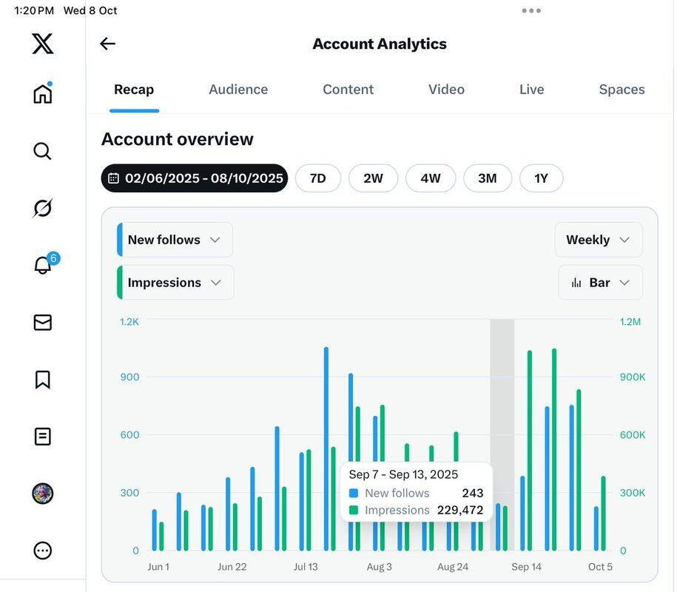Go to Home via house icon
677x592 pixels.
pos(43,94)
